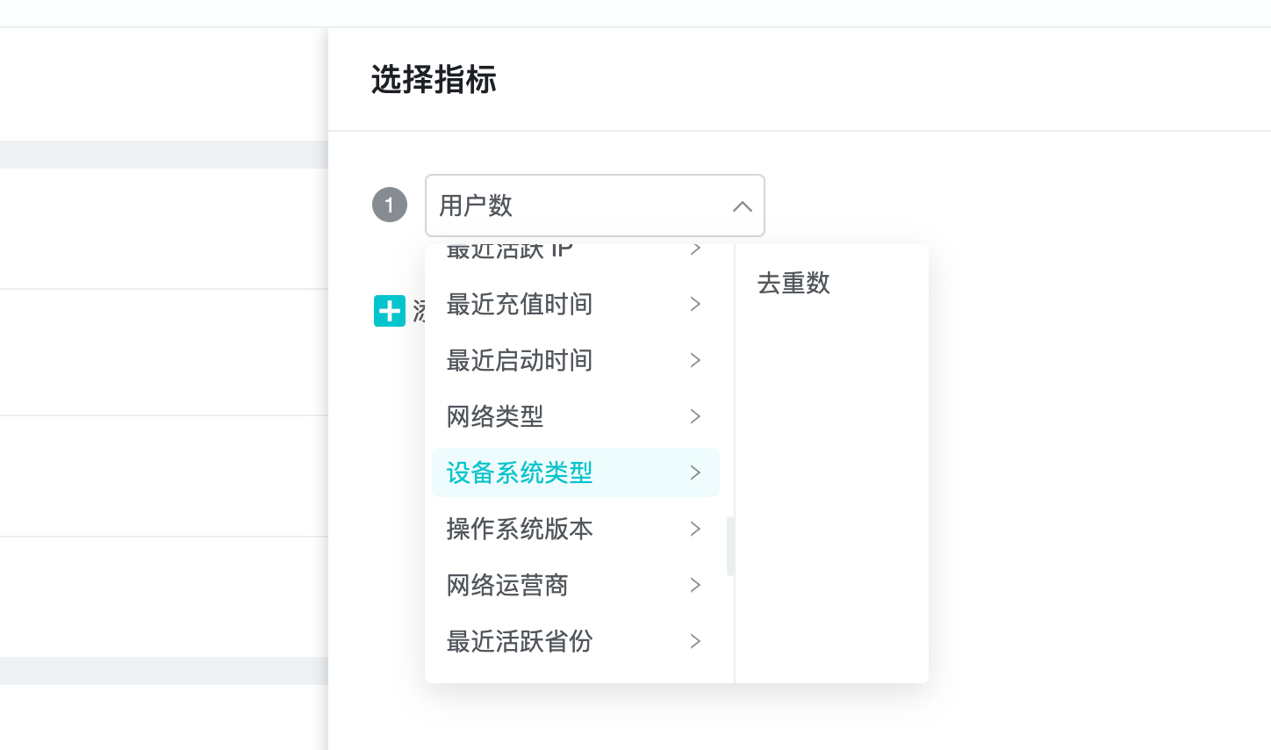
Task: Open the 用户数 metric select box
Action: (x=579, y=206)
